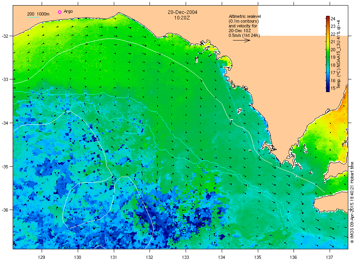357x262 pixels.
Task: Click the magenta Argo circle marker
Action: [59, 12]
